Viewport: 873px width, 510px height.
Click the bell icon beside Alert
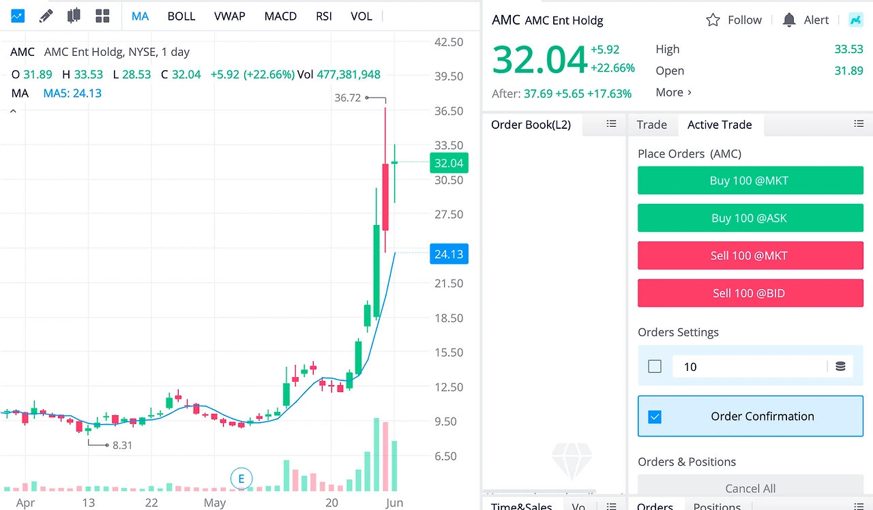click(789, 20)
